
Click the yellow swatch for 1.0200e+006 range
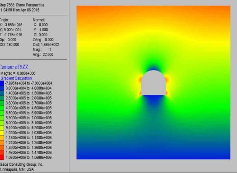pyautogui.click(x=2, y=133)
